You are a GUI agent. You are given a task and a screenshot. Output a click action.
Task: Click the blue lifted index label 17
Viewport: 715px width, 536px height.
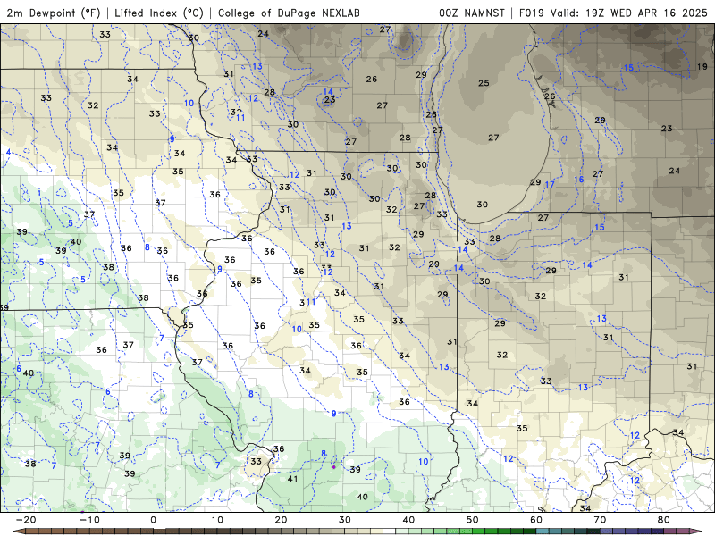click(x=550, y=185)
